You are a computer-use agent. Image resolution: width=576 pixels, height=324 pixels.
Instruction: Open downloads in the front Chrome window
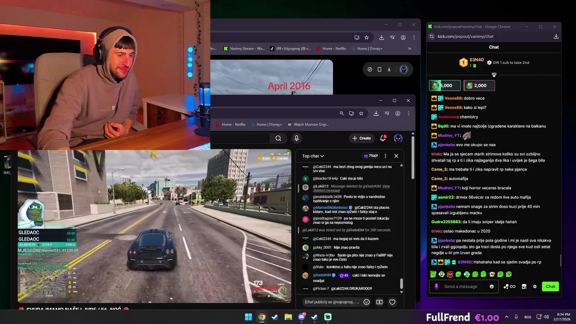pyautogui.click(x=376, y=113)
